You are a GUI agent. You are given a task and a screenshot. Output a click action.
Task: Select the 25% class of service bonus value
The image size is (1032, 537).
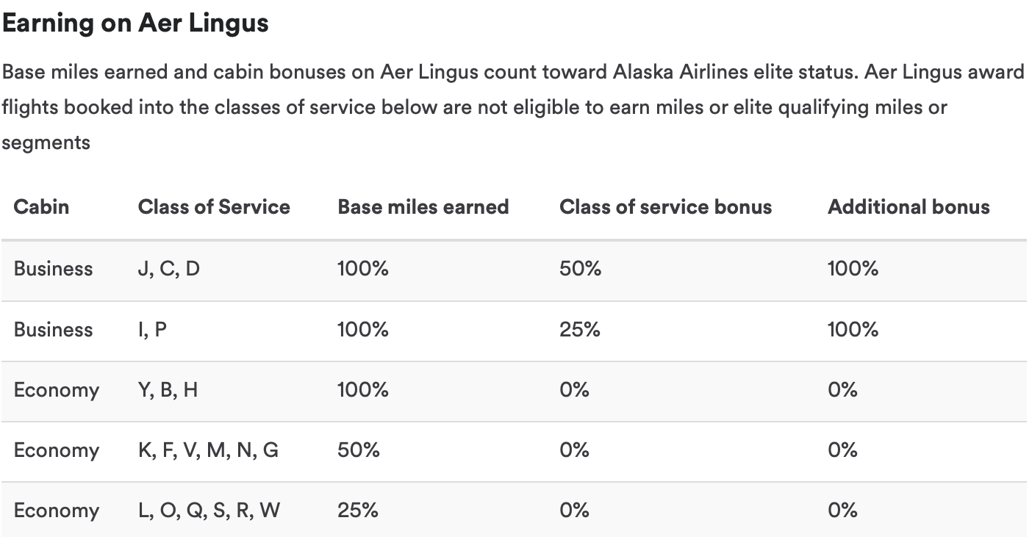click(580, 329)
